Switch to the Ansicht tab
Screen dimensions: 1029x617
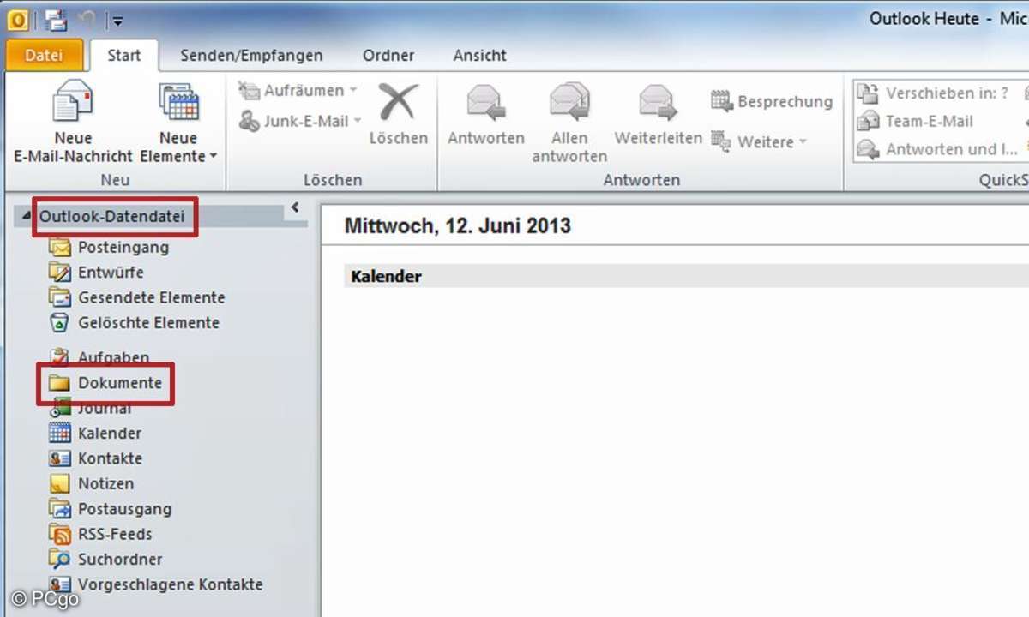tap(479, 56)
